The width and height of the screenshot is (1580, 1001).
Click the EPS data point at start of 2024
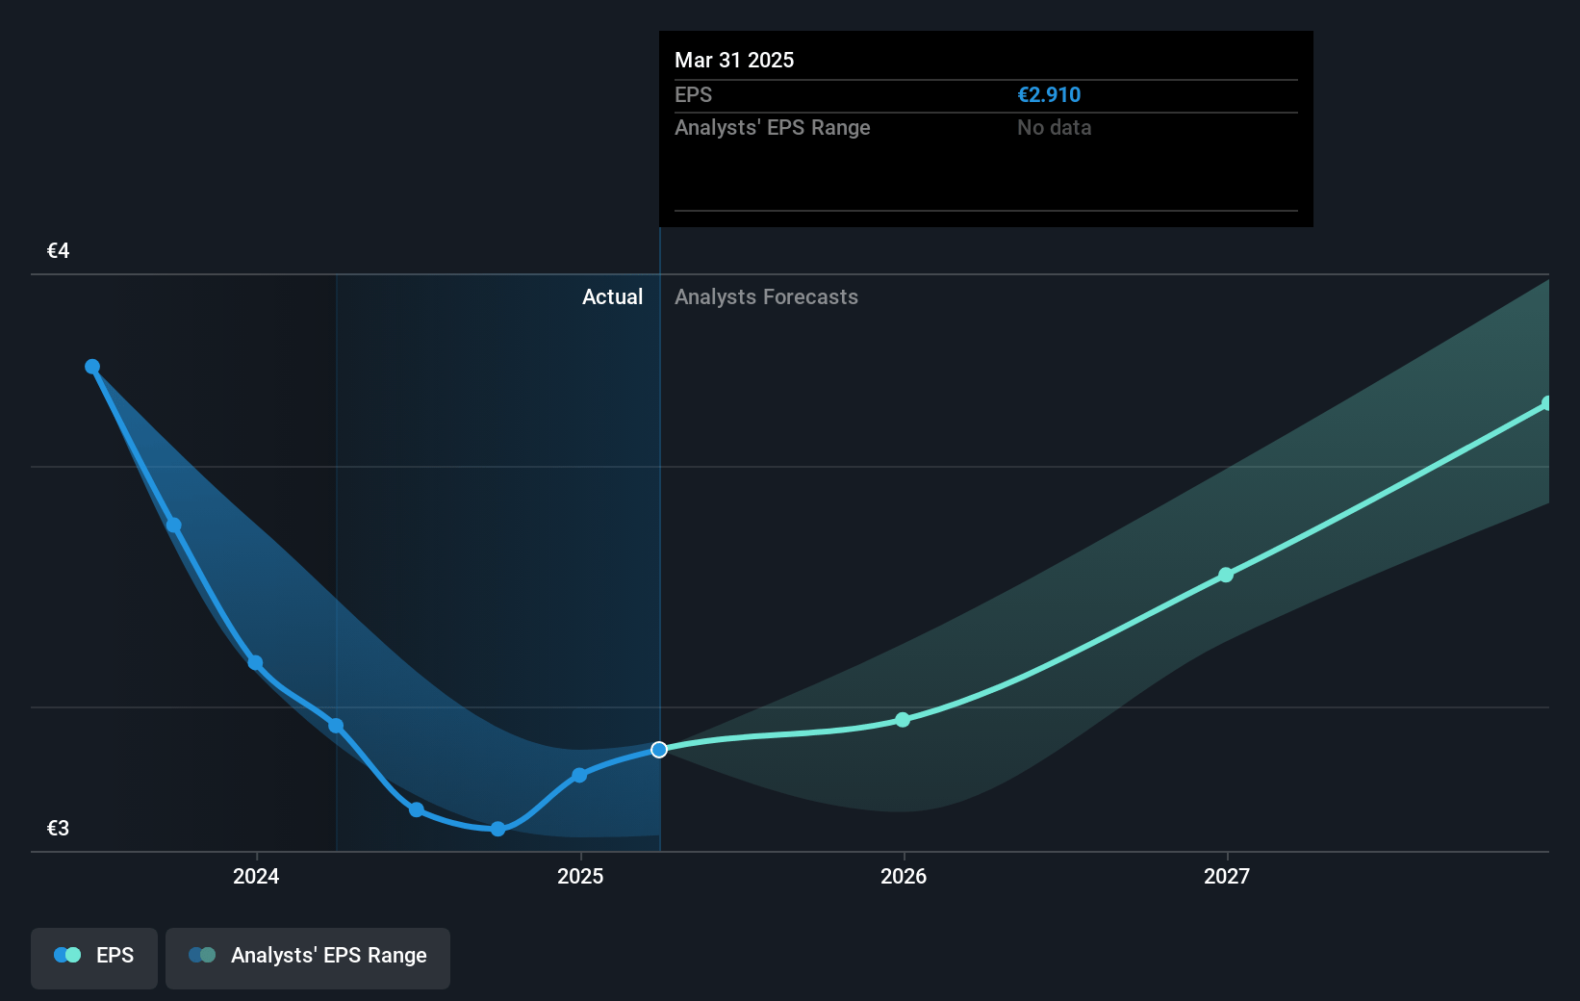[255, 663]
